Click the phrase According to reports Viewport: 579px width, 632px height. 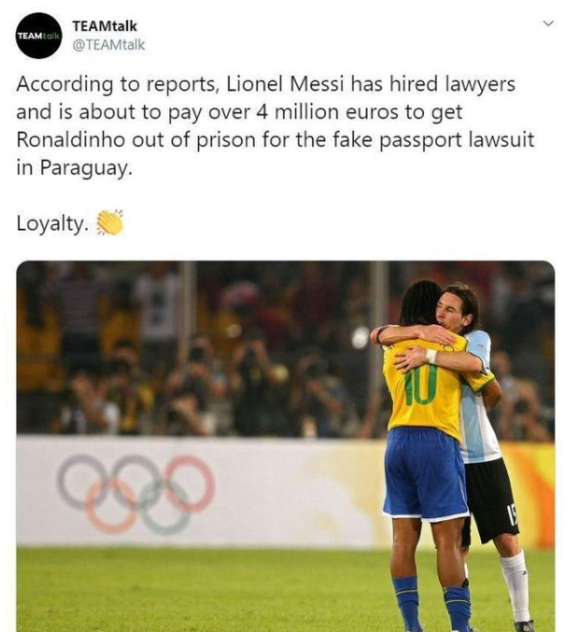tap(117, 85)
